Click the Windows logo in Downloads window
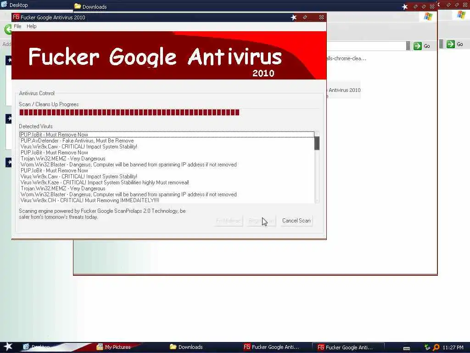This screenshot has height=353, width=470. (x=428, y=16)
